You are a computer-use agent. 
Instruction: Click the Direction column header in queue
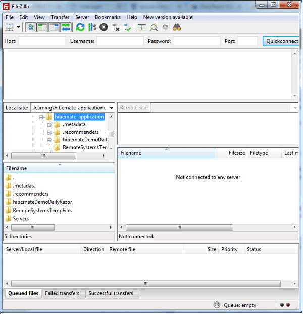[93, 249]
